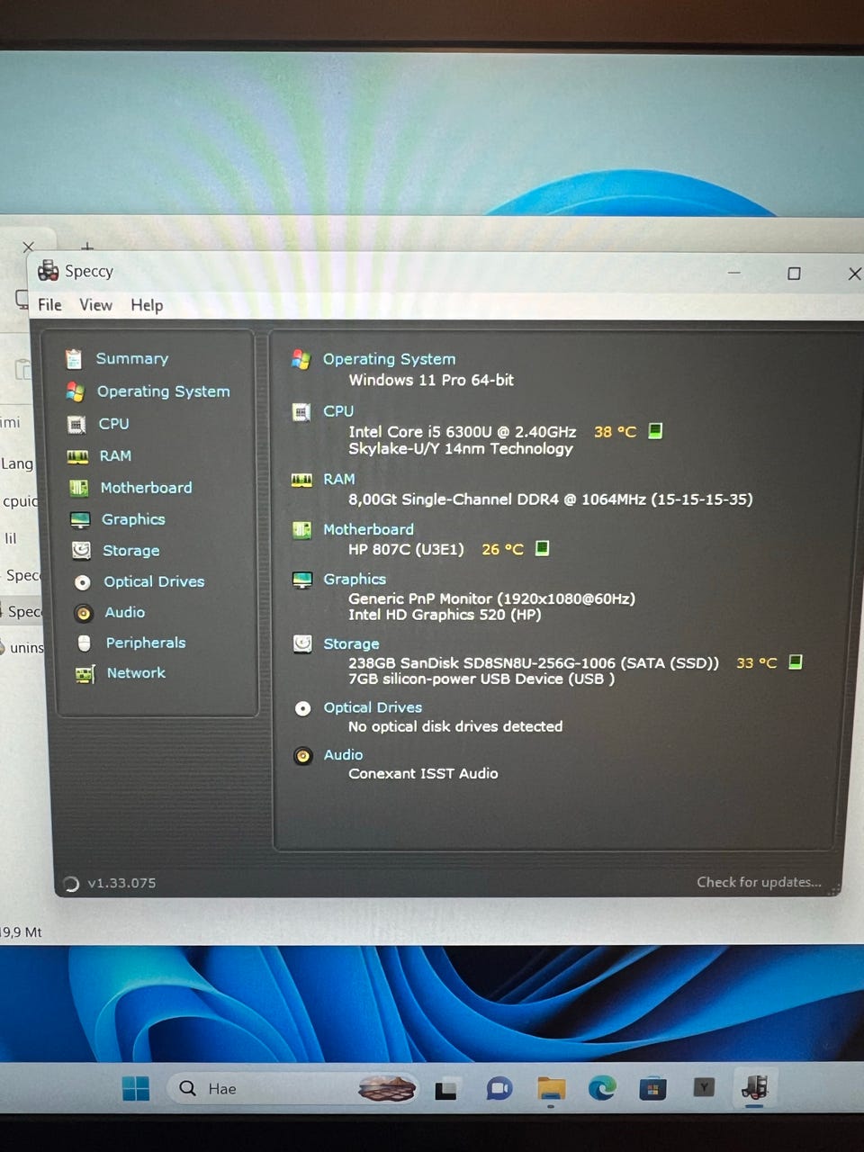Click the v1.33.075 version text
Screen dimensions: 864x1152
[x=121, y=884]
